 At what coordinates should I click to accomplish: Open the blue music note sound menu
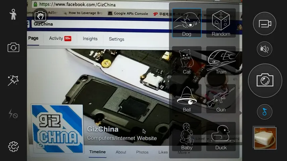(265, 112)
